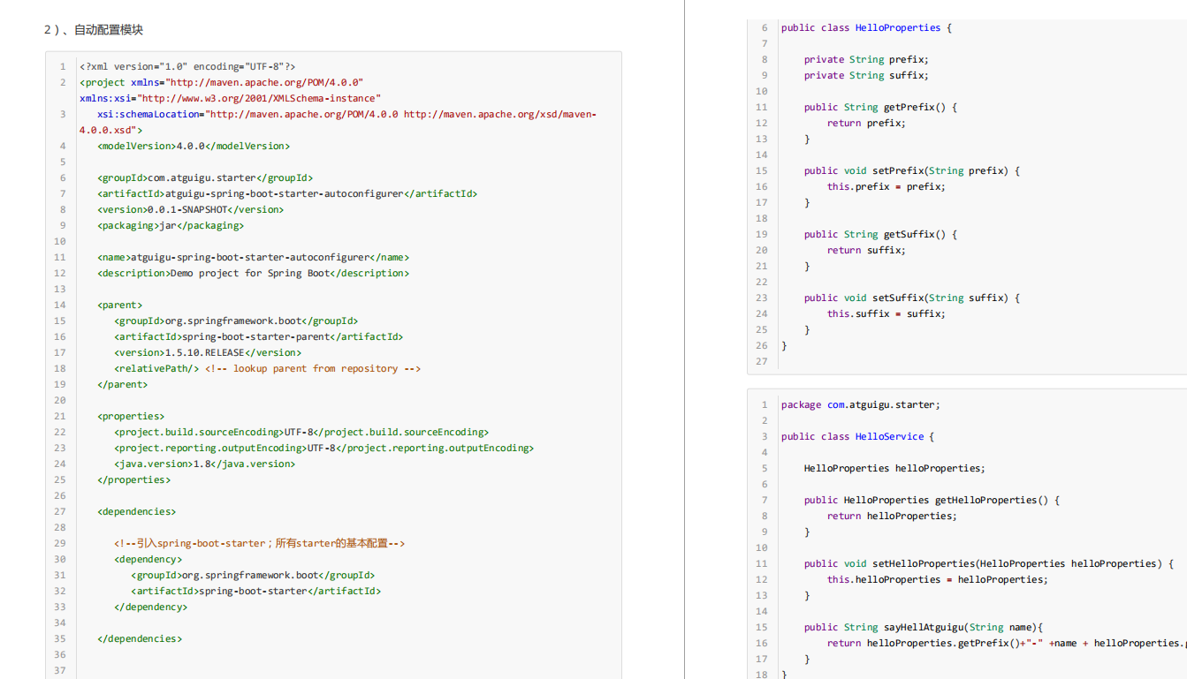The width and height of the screenshot is (1187, 679).
Task: Click project.build.sourceEncoding UTF-8 line
Action: 301,433
